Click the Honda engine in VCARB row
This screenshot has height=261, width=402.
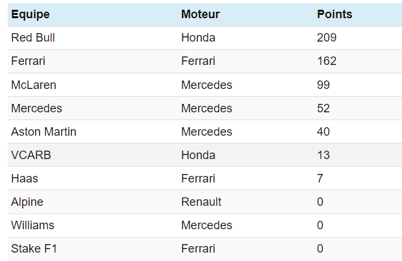[x=198, y=155]
